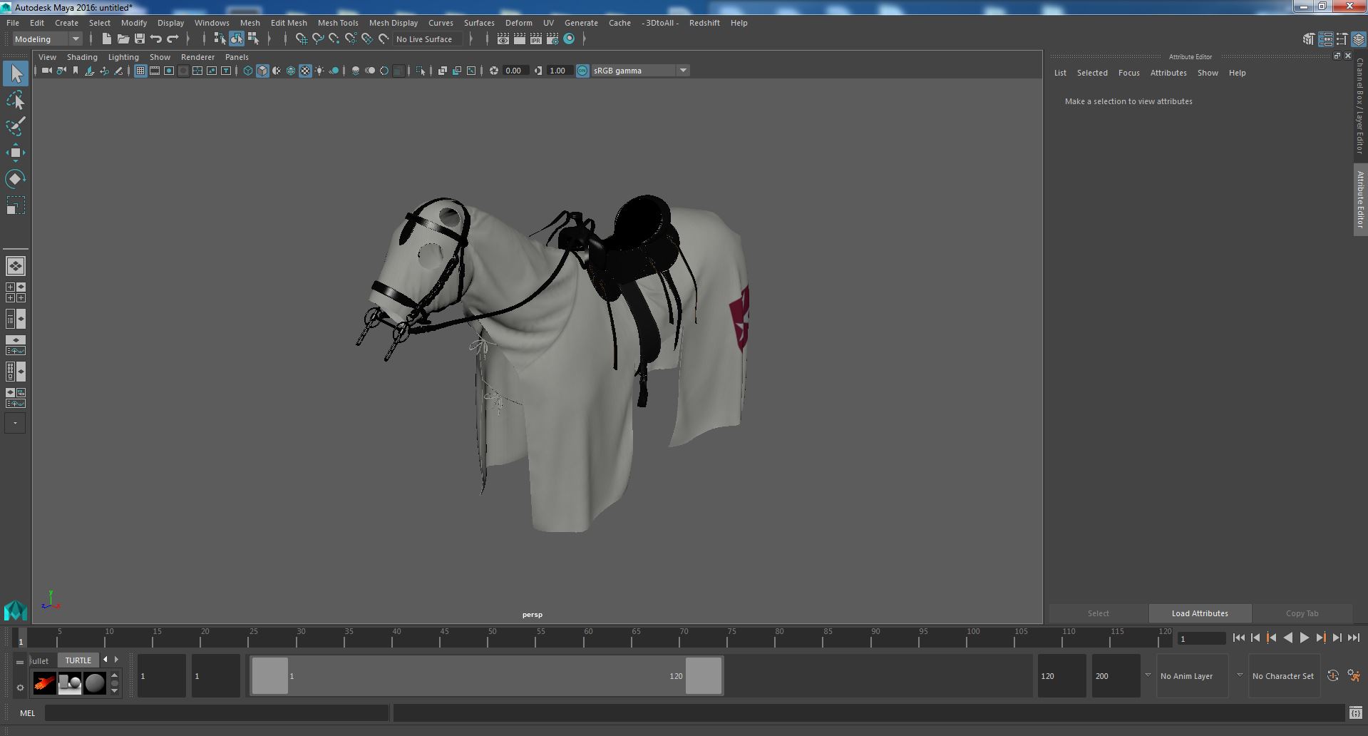Open the Render View window icon

[503, 39]
